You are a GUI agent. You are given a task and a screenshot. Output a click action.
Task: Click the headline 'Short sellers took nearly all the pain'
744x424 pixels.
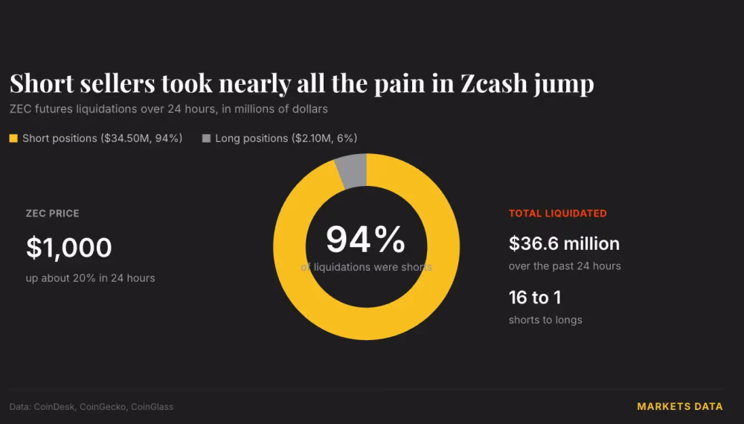[231, 83]
